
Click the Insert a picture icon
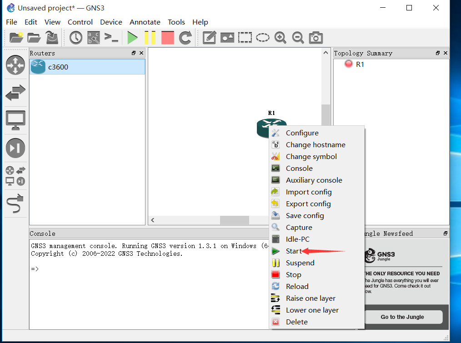[227, 38]
